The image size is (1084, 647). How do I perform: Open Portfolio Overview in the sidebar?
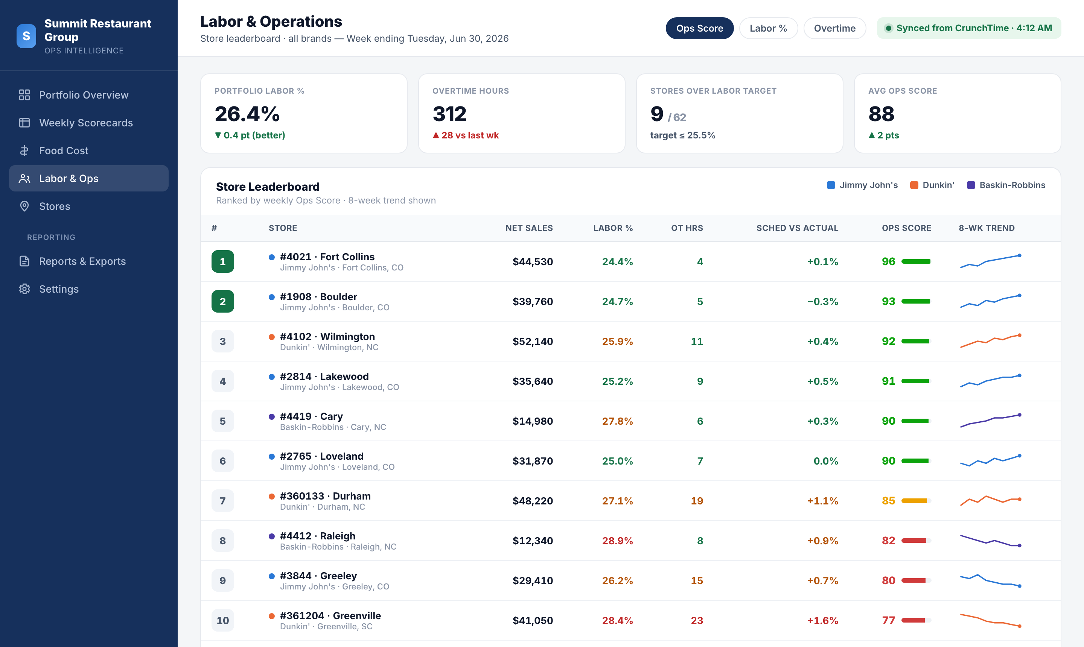(89, 95)
